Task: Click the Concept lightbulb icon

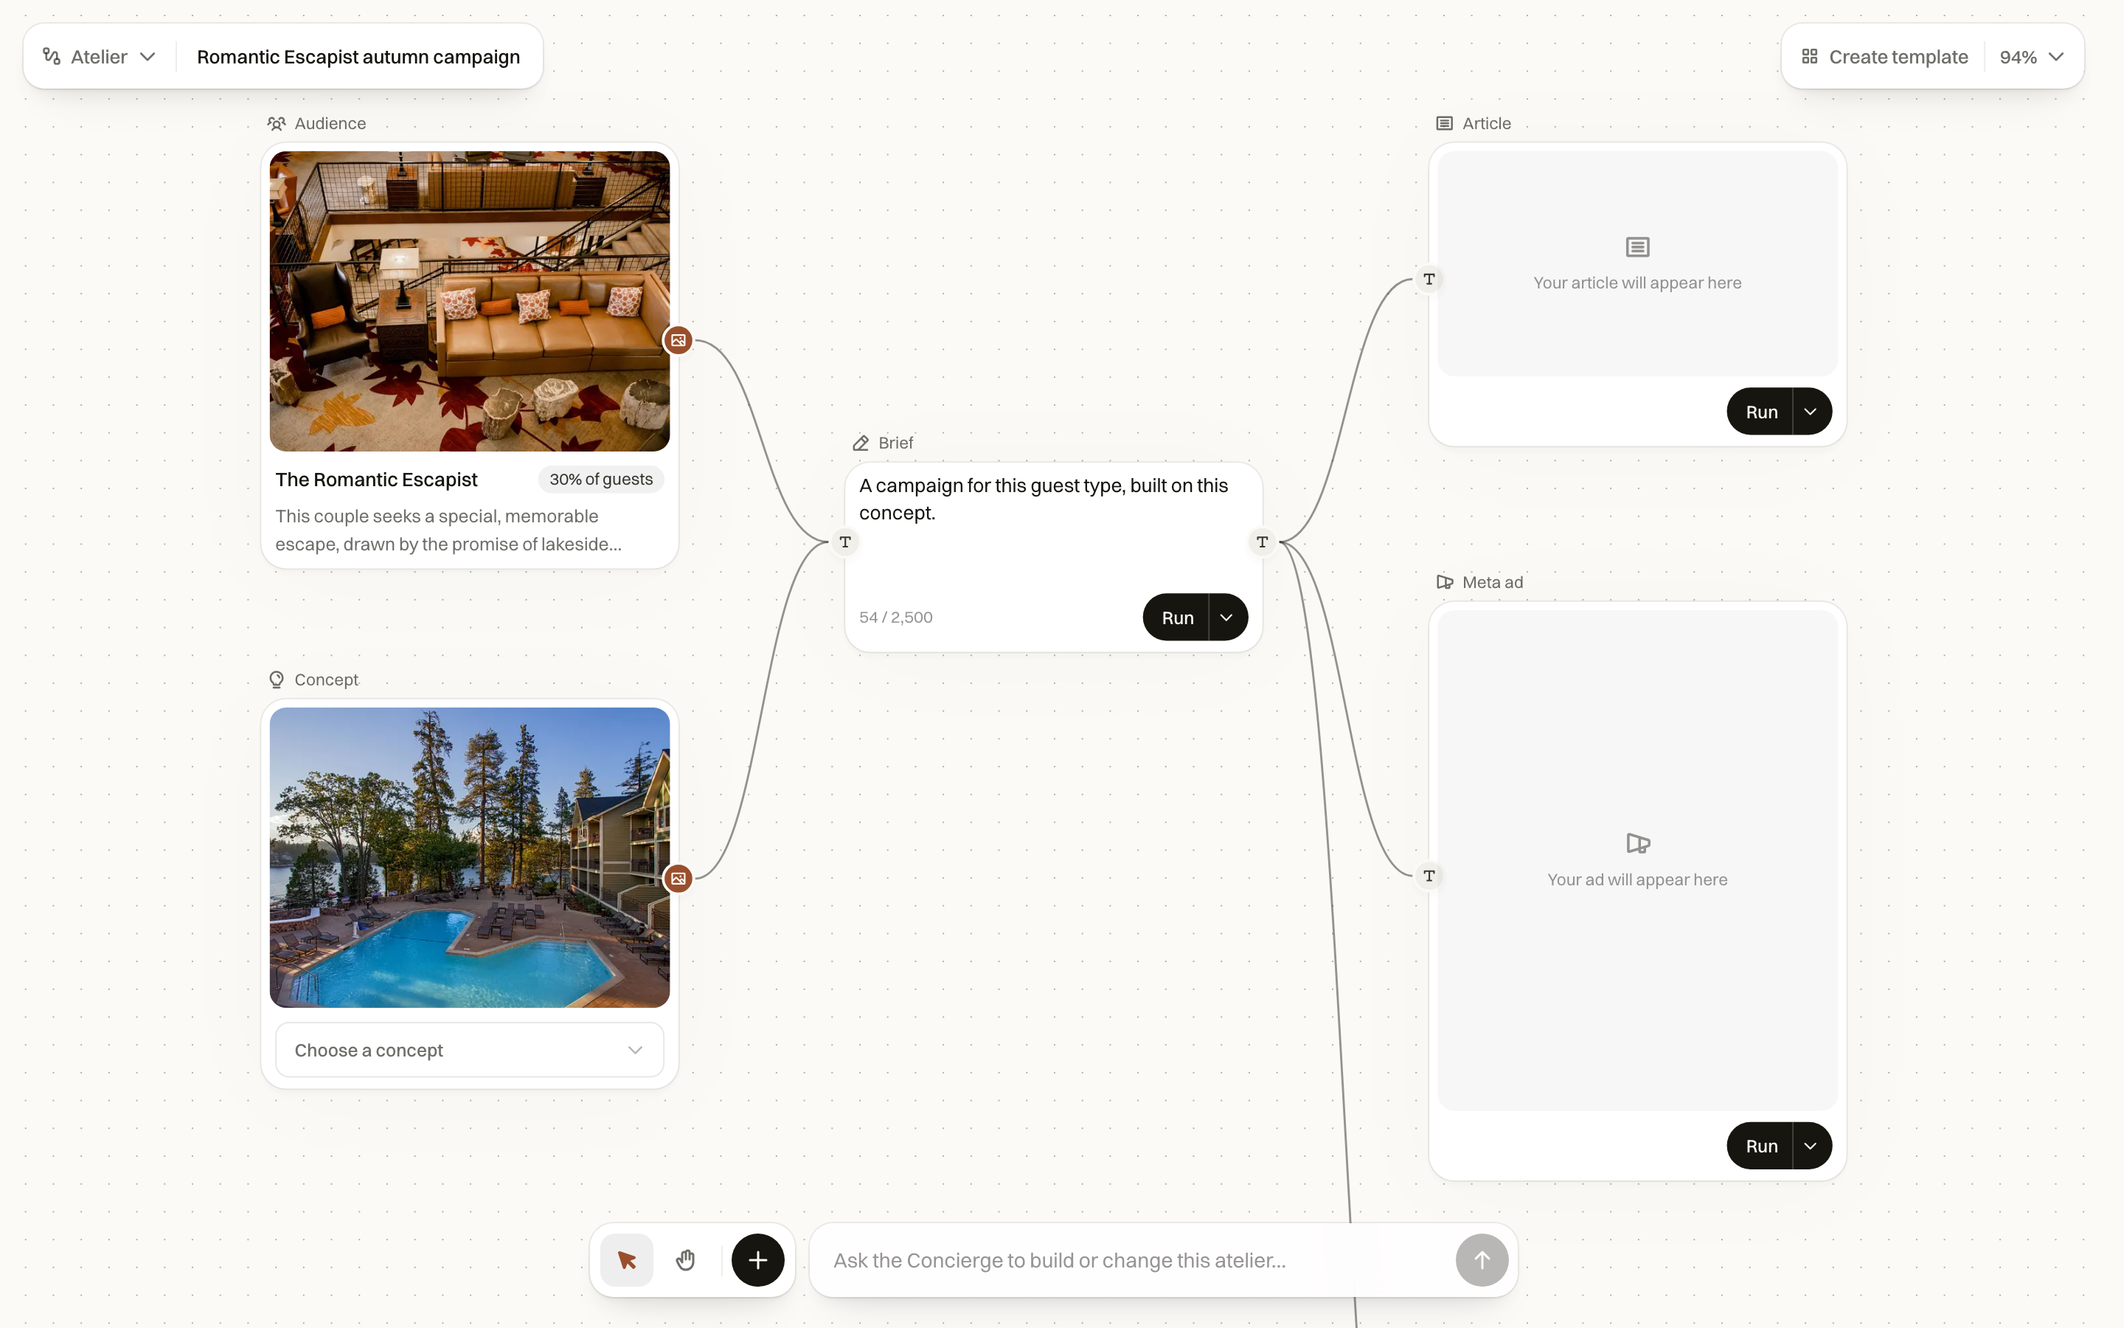Action: pos(277,679)
